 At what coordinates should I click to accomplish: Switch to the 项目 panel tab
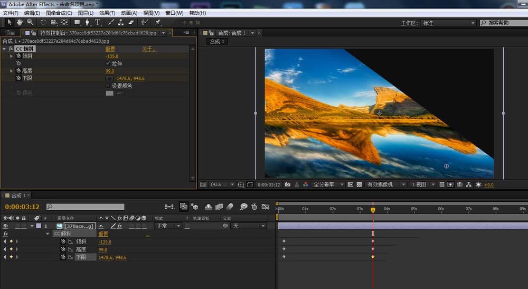(x=10, y=33)
